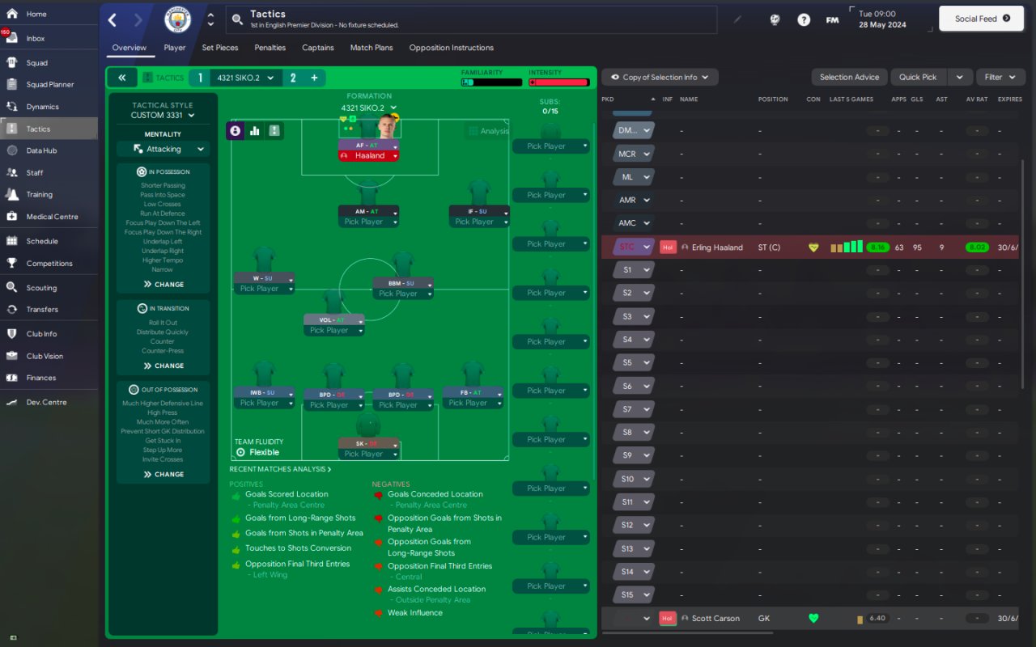
Task: Open the Opposition Instructions tab
Action: (452, 48)
